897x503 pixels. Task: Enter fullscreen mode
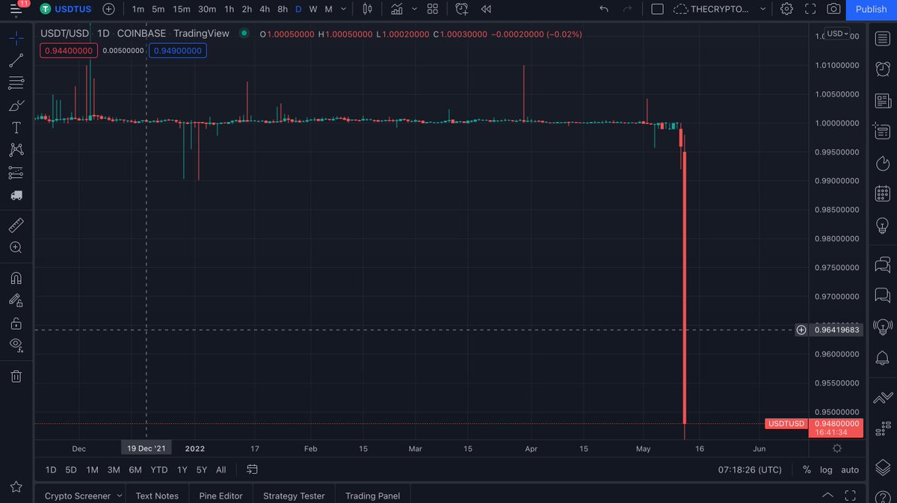[810, 9]
